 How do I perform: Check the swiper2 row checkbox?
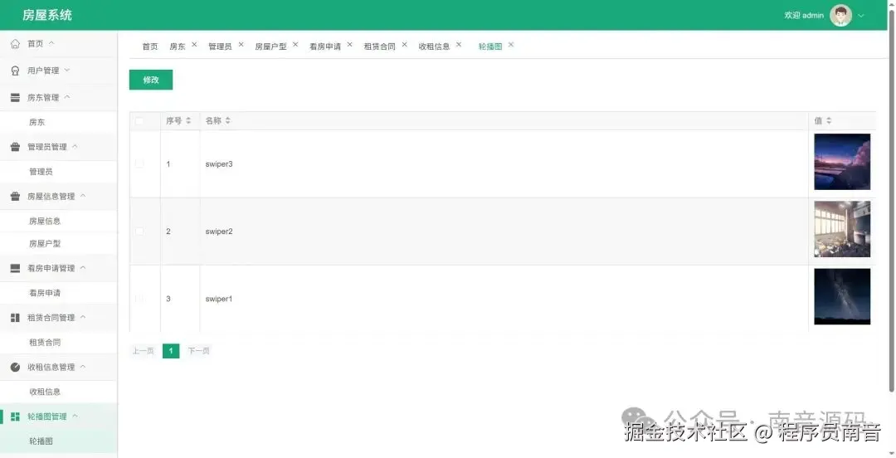[x=139, y=231]
